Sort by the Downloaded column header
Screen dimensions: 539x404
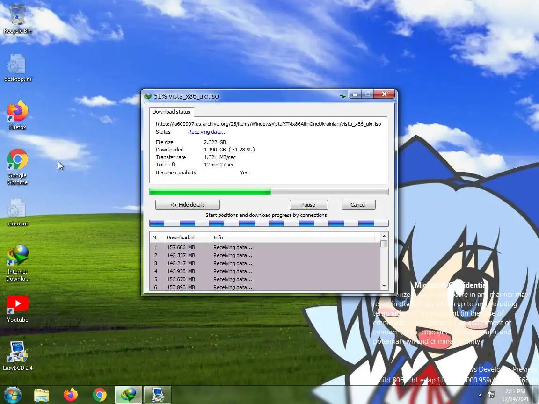click(x=187, y=238)
